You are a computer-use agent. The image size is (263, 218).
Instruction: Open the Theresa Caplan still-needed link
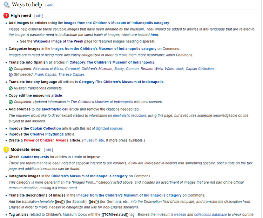pyautogui.click(x=71, y=74)
